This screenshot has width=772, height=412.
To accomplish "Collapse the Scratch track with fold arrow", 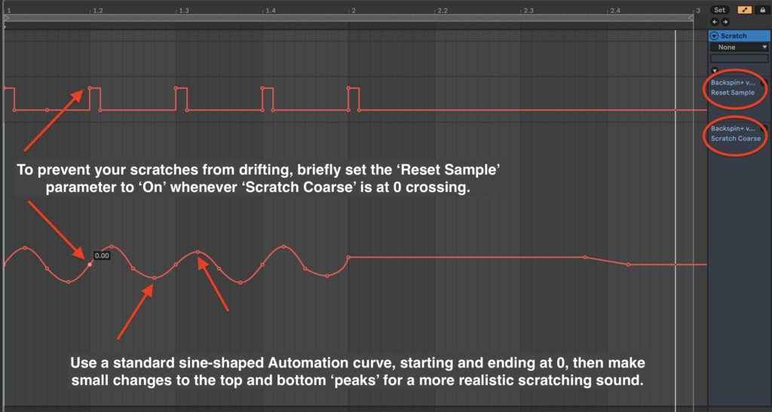I will click(715, 36).
